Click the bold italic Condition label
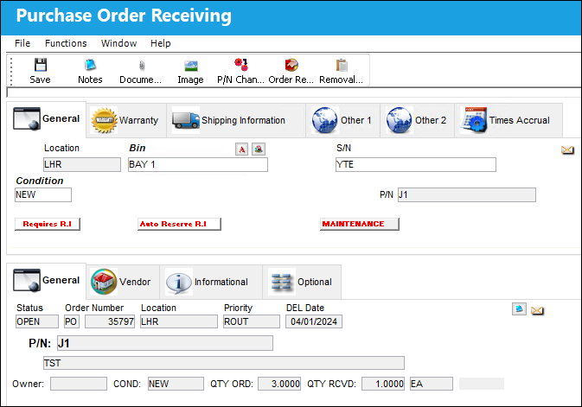This screenshot has width=582, height=407. (40, 181)
